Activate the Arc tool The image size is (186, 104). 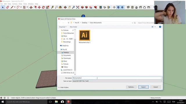[x=18, y=8]
